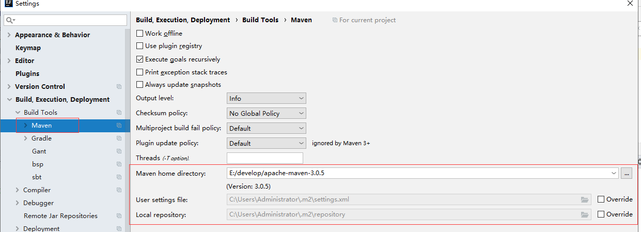Select Plugins in the settings tree
Screen dimensions: 641x232
[x=27, y=74]
